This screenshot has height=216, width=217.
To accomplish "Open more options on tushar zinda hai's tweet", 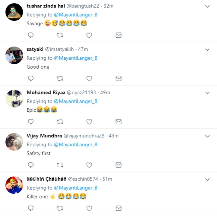I will click(208, 6).
